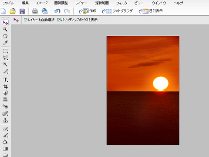
Task: Select the Gradient tool
Action: tap(5, 149)
